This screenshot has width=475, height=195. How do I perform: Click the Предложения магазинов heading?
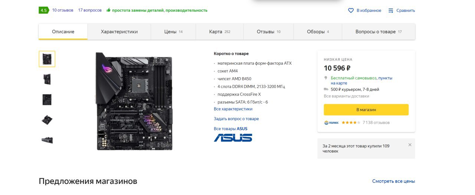click(x=88, y=181)
